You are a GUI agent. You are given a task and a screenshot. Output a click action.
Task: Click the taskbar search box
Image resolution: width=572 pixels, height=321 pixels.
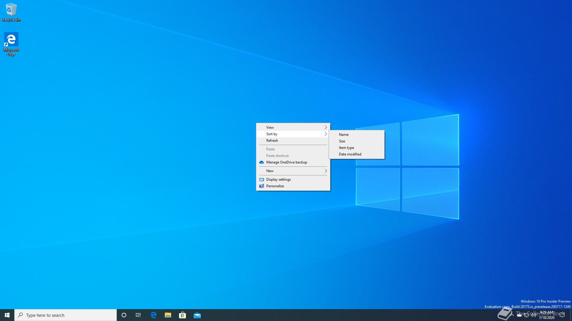tap(66, 315)
